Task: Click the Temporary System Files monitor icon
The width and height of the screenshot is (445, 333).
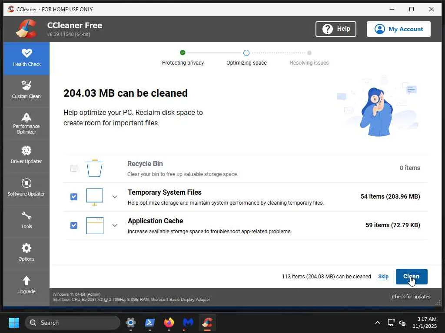Action: tap(94, 197)
